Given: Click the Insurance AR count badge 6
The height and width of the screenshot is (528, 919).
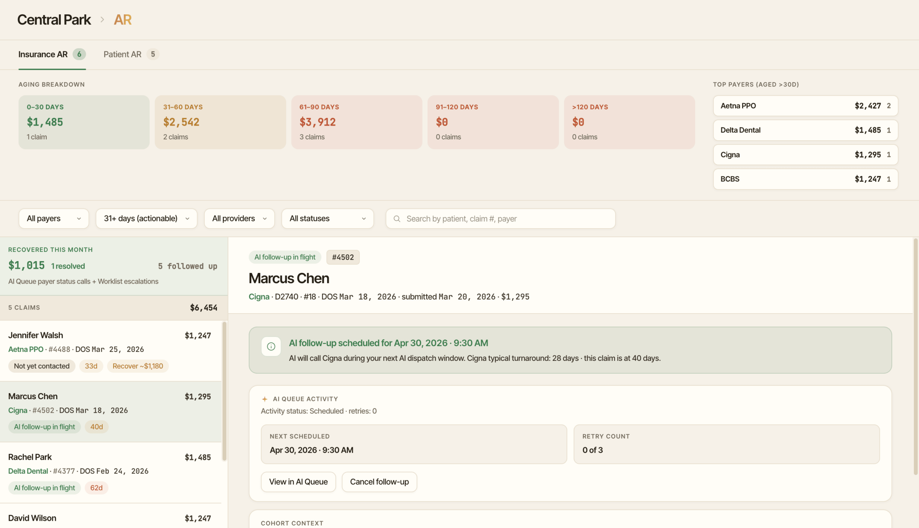Looking at the screenshot, I should (79, 55).
